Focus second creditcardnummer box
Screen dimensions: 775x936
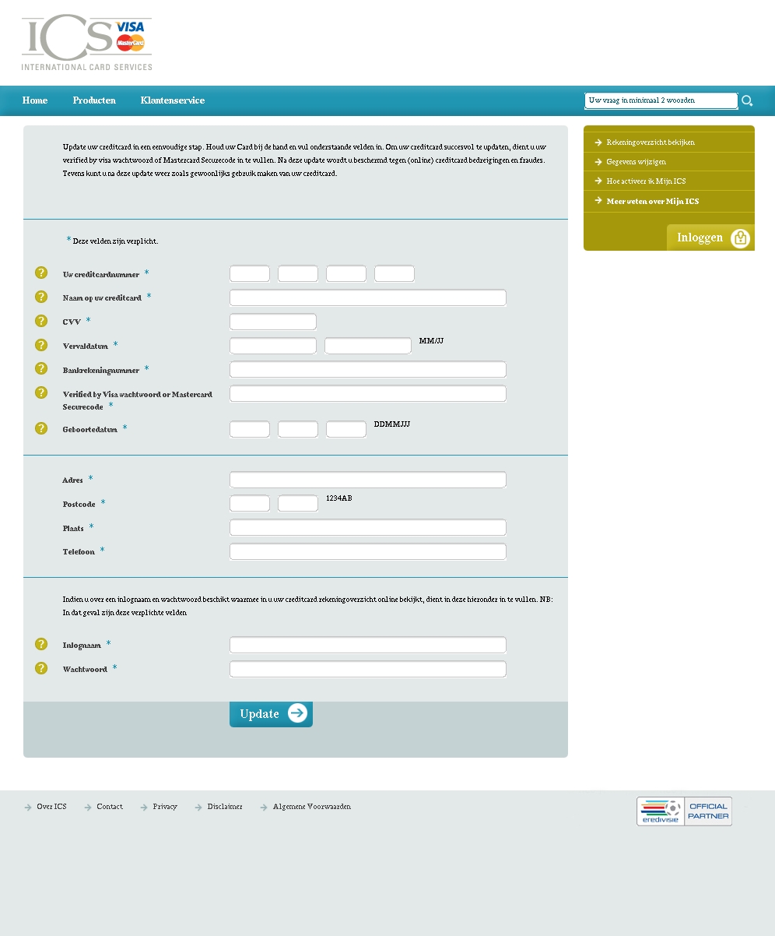click(298, 274)
